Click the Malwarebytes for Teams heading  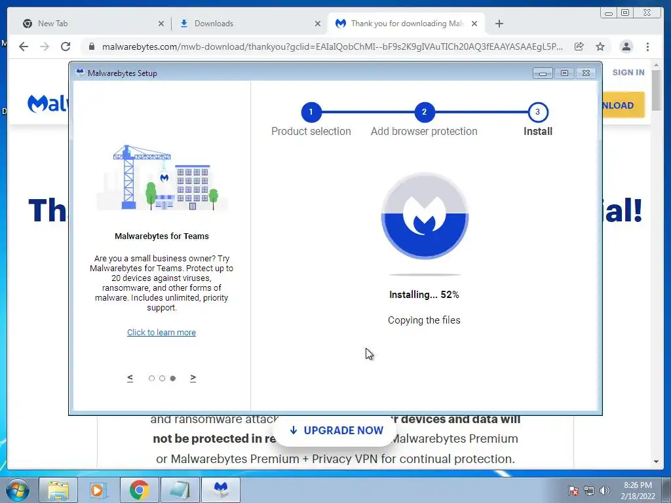tap(162, 236)
